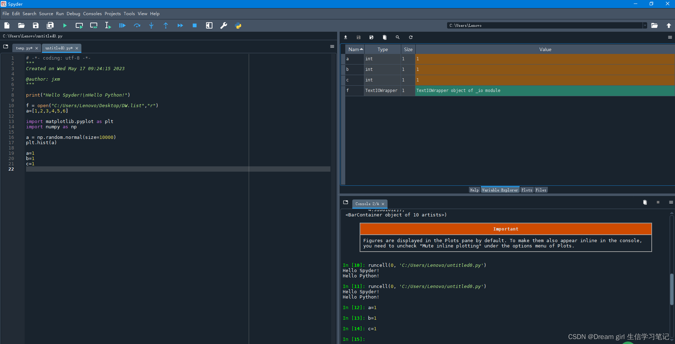Toggle maximize current pane
Viewport: 675px width, 344px height.
pyautogui.click(x=209, y=25)
